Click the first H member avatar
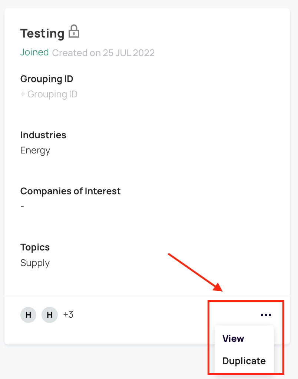This screenshot has height=379, width=298. tap(28, 315)
